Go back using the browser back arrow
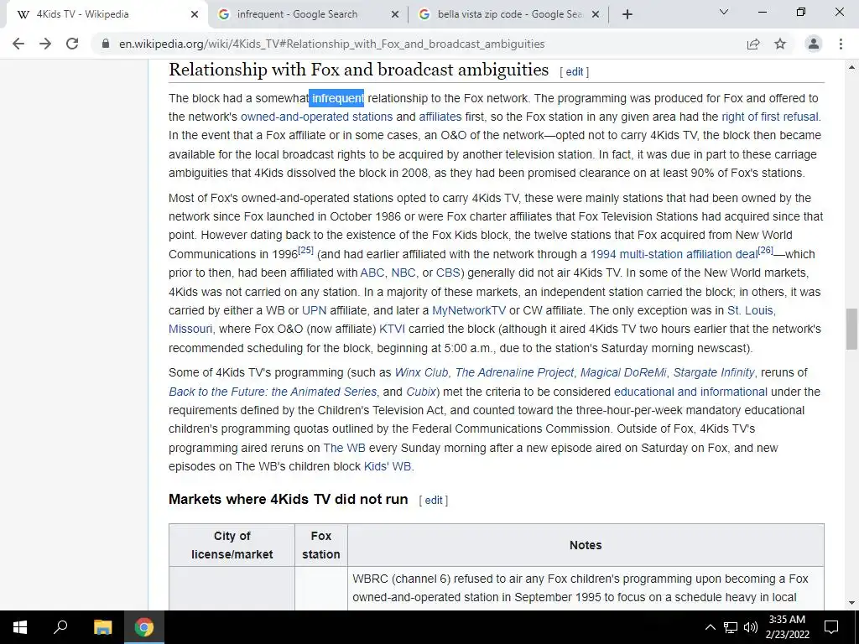Image resolution: width=859 pixels, height=644 pixels. (x=18, y=44)
